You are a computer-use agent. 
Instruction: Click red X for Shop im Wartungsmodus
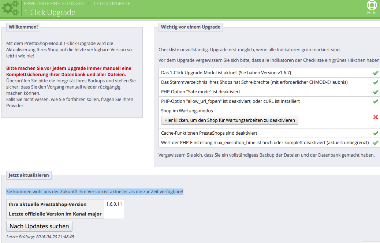[376, 117]
